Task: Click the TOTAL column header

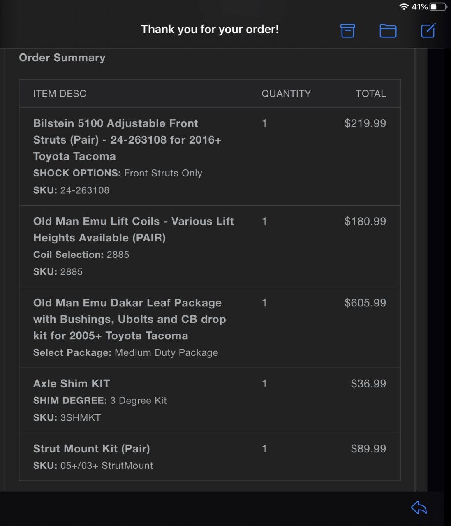Action: (x=371, y=94)
